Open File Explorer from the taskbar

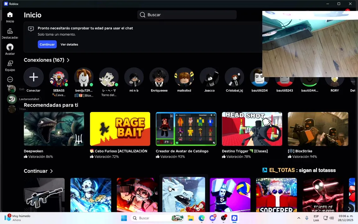190,218
